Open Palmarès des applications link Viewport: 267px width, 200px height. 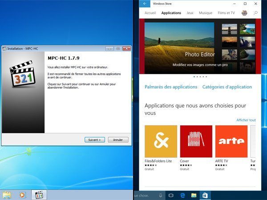click(171, 87)
